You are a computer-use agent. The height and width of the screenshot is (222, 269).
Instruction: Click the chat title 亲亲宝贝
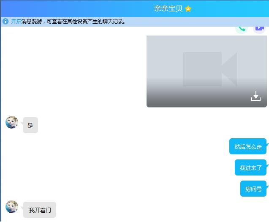tap(168, 8)
